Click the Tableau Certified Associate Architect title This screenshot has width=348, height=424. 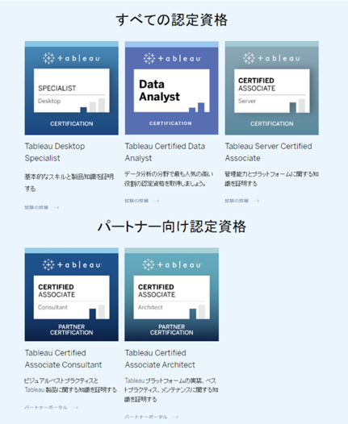160,359
